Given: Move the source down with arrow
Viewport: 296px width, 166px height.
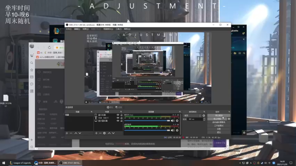Looking at the screenshot, I should [x=113, y=133].
